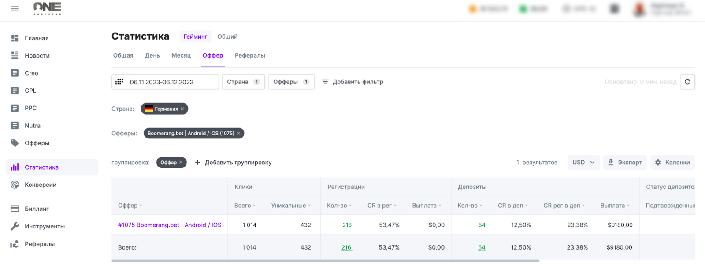Open #1075 Boomerang.bet offer link
Viewport: 705px width, 268px height.
pyautogui.click(x=170, y=225)
